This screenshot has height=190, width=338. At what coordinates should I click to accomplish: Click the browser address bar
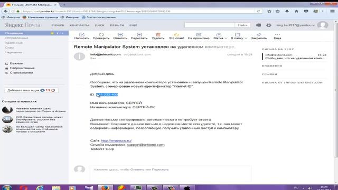[x=138, y=11]
